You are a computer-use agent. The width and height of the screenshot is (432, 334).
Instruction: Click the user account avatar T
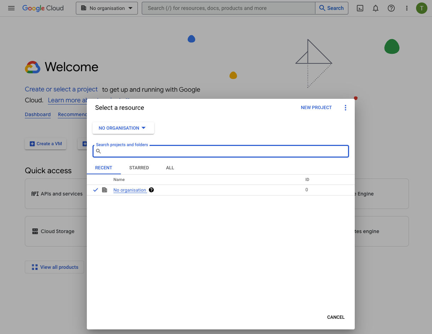[x=421, y=8]
